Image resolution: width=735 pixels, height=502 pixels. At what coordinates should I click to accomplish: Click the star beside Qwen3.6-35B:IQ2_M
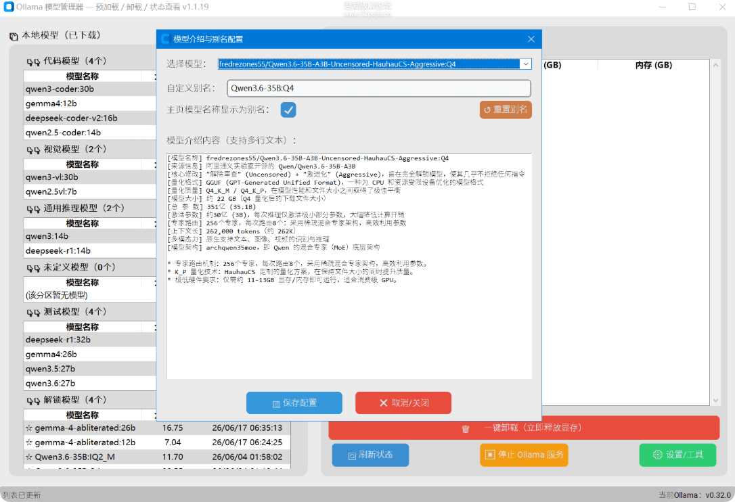click(x=29, y=457)
